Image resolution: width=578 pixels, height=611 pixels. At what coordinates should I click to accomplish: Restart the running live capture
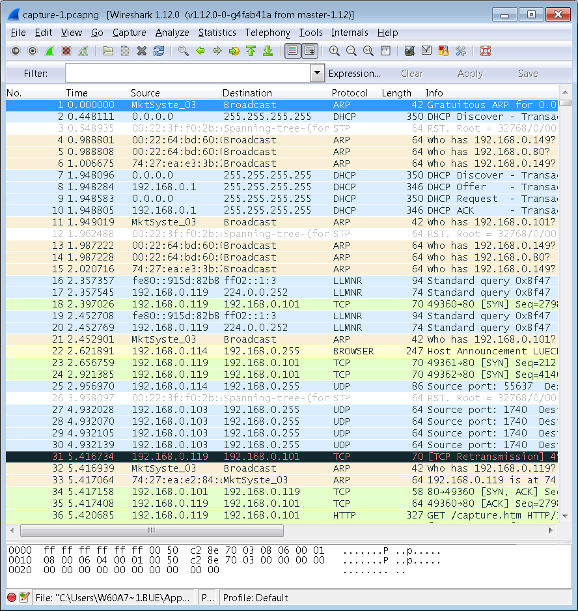[83, 51]
